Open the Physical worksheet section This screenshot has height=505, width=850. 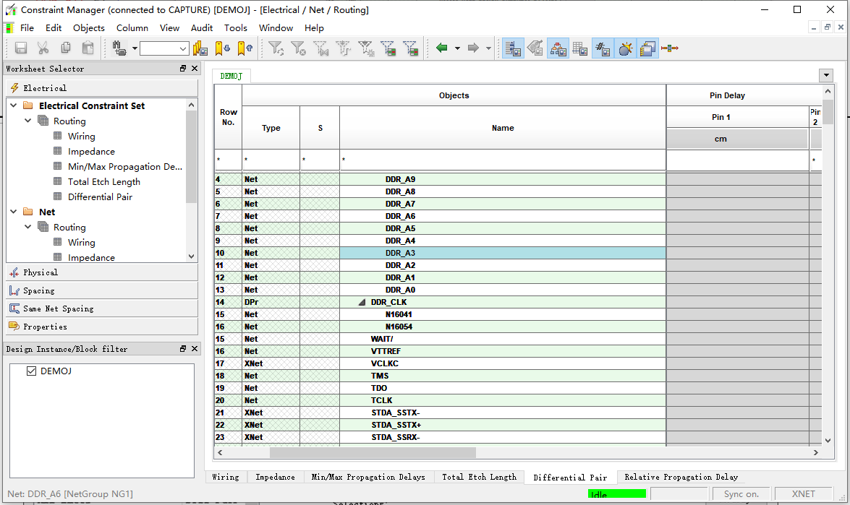[x=102, y=272]
